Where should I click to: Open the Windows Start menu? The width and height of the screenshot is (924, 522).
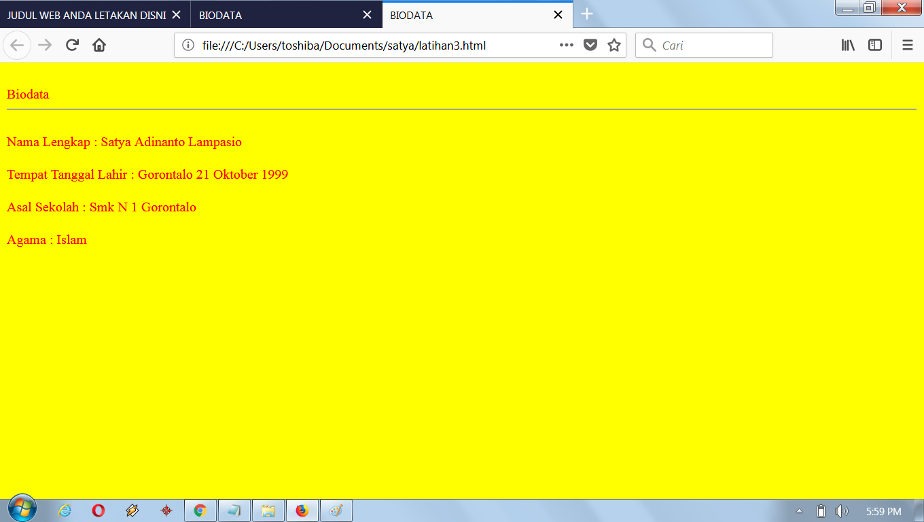[22, 509]
